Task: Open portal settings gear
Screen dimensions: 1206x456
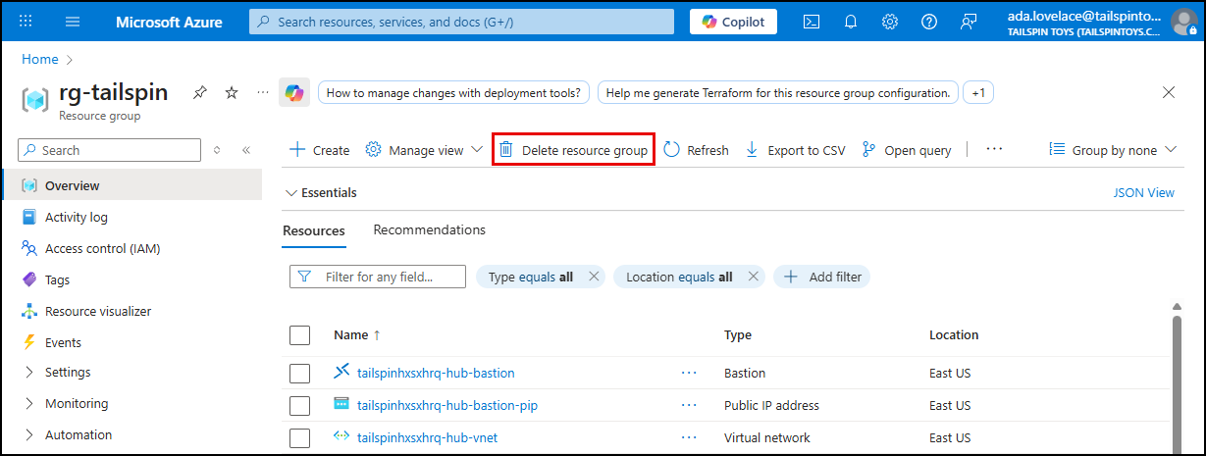Action: point(890,22)
